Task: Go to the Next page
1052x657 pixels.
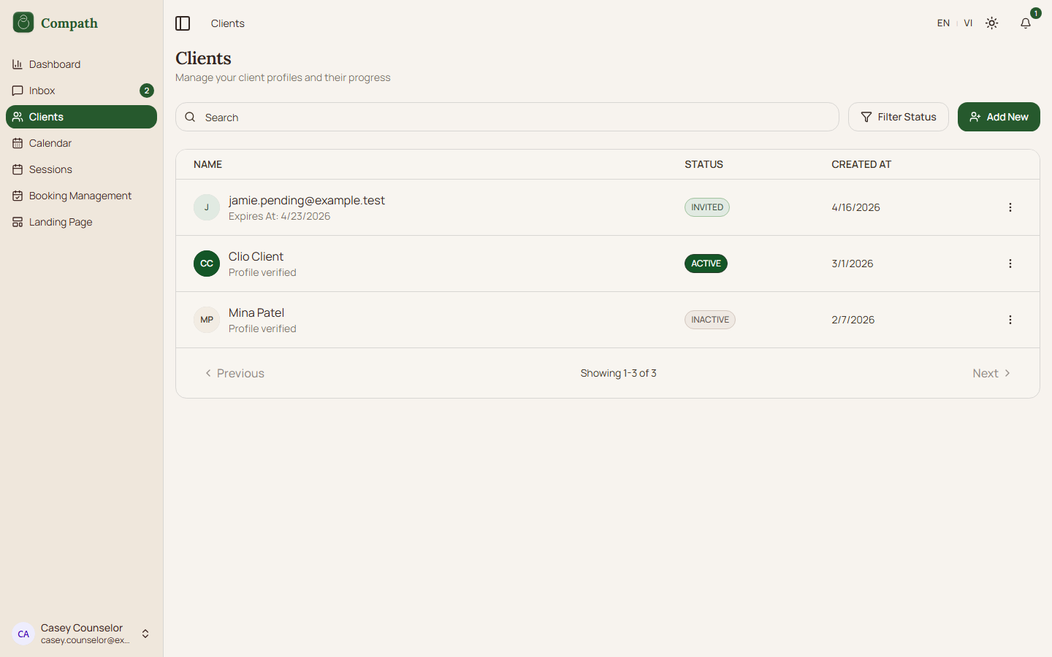Action: tap(991, 373)
